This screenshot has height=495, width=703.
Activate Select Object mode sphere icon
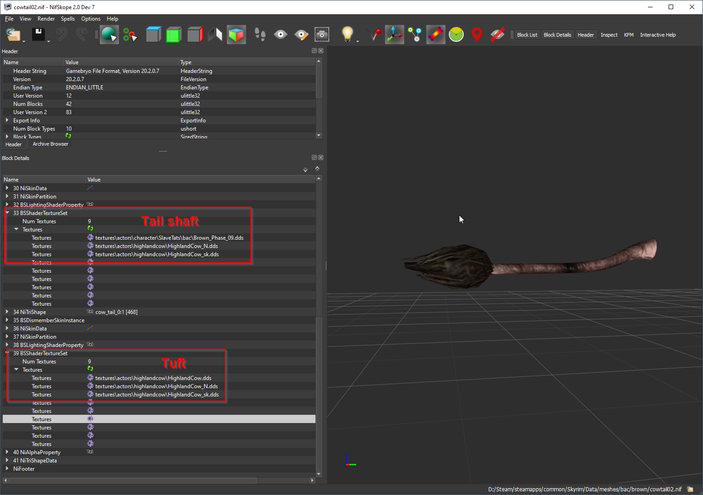point(109,35)
